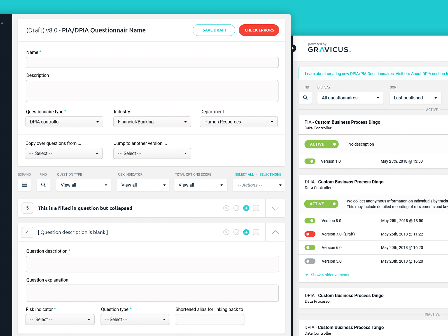Click the Select All link
The height and width of the screenshot is (336, 448).
click(244, 174)
